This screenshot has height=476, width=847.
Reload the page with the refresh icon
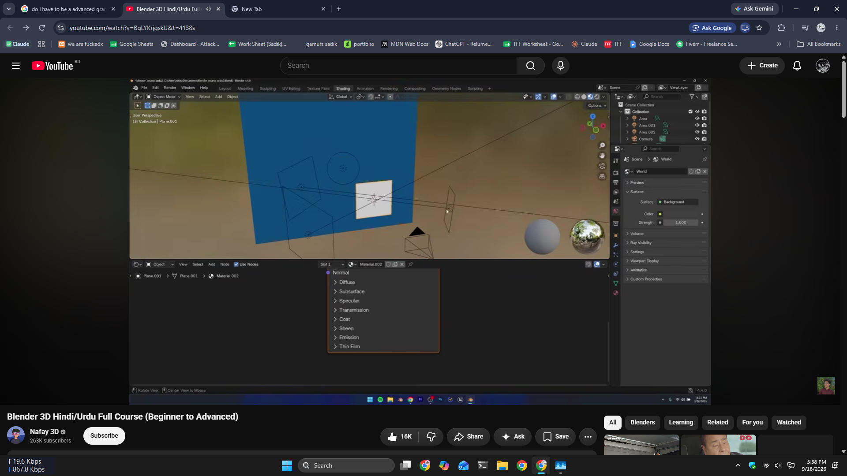(42, 28)
